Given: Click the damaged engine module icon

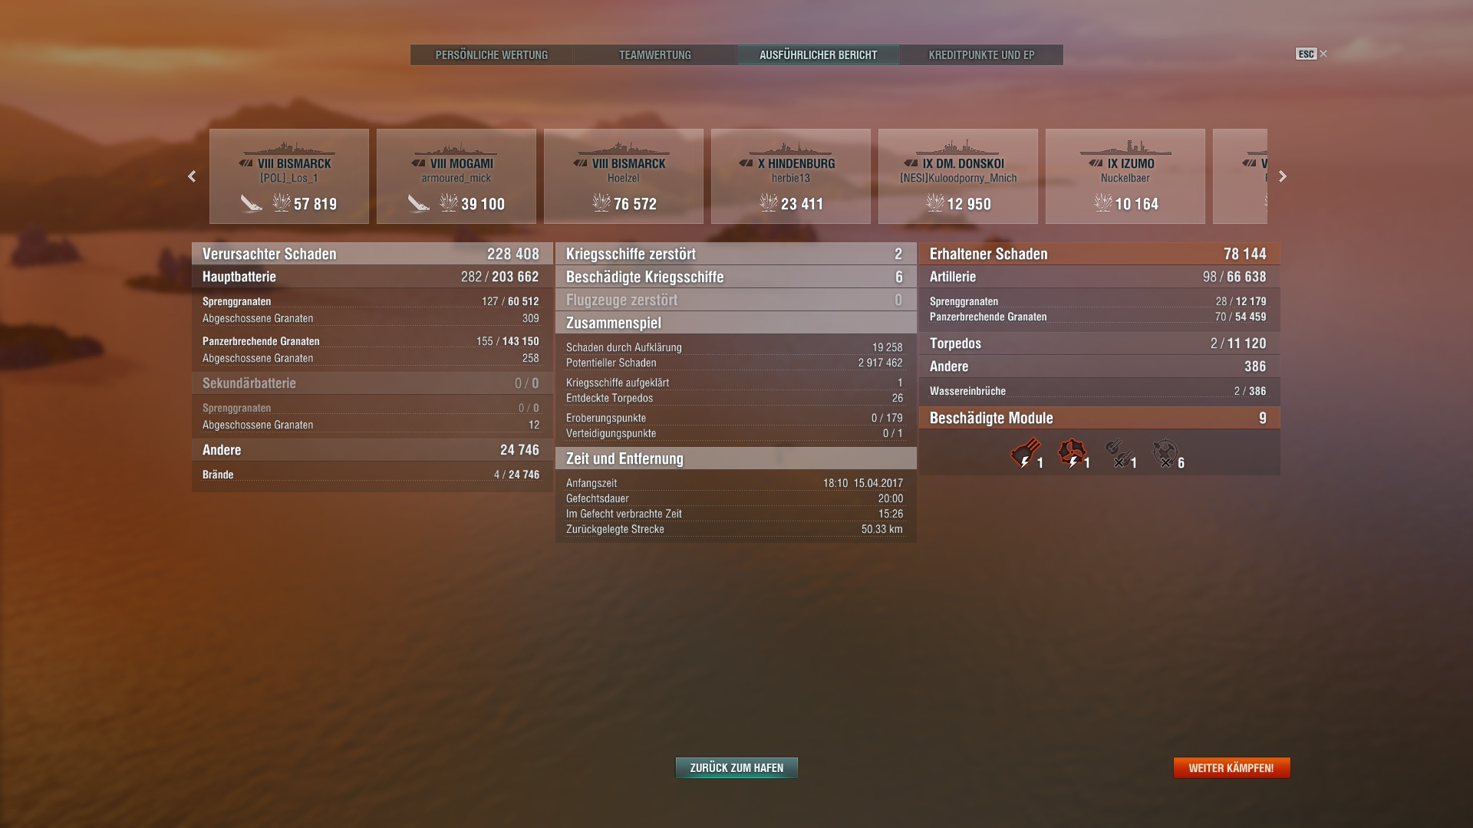Looking at the screenshot, I should click(x=1072, y=452).
